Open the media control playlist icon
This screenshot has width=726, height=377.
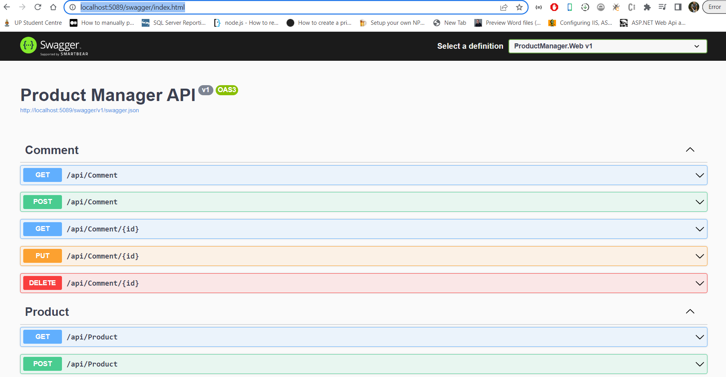(x=662, y=7)
